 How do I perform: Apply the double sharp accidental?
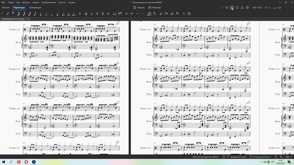108,13
